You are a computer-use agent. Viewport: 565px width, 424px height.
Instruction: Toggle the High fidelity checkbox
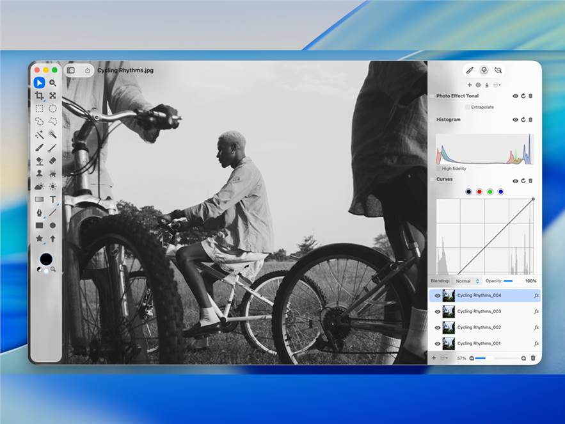[439, 168]
